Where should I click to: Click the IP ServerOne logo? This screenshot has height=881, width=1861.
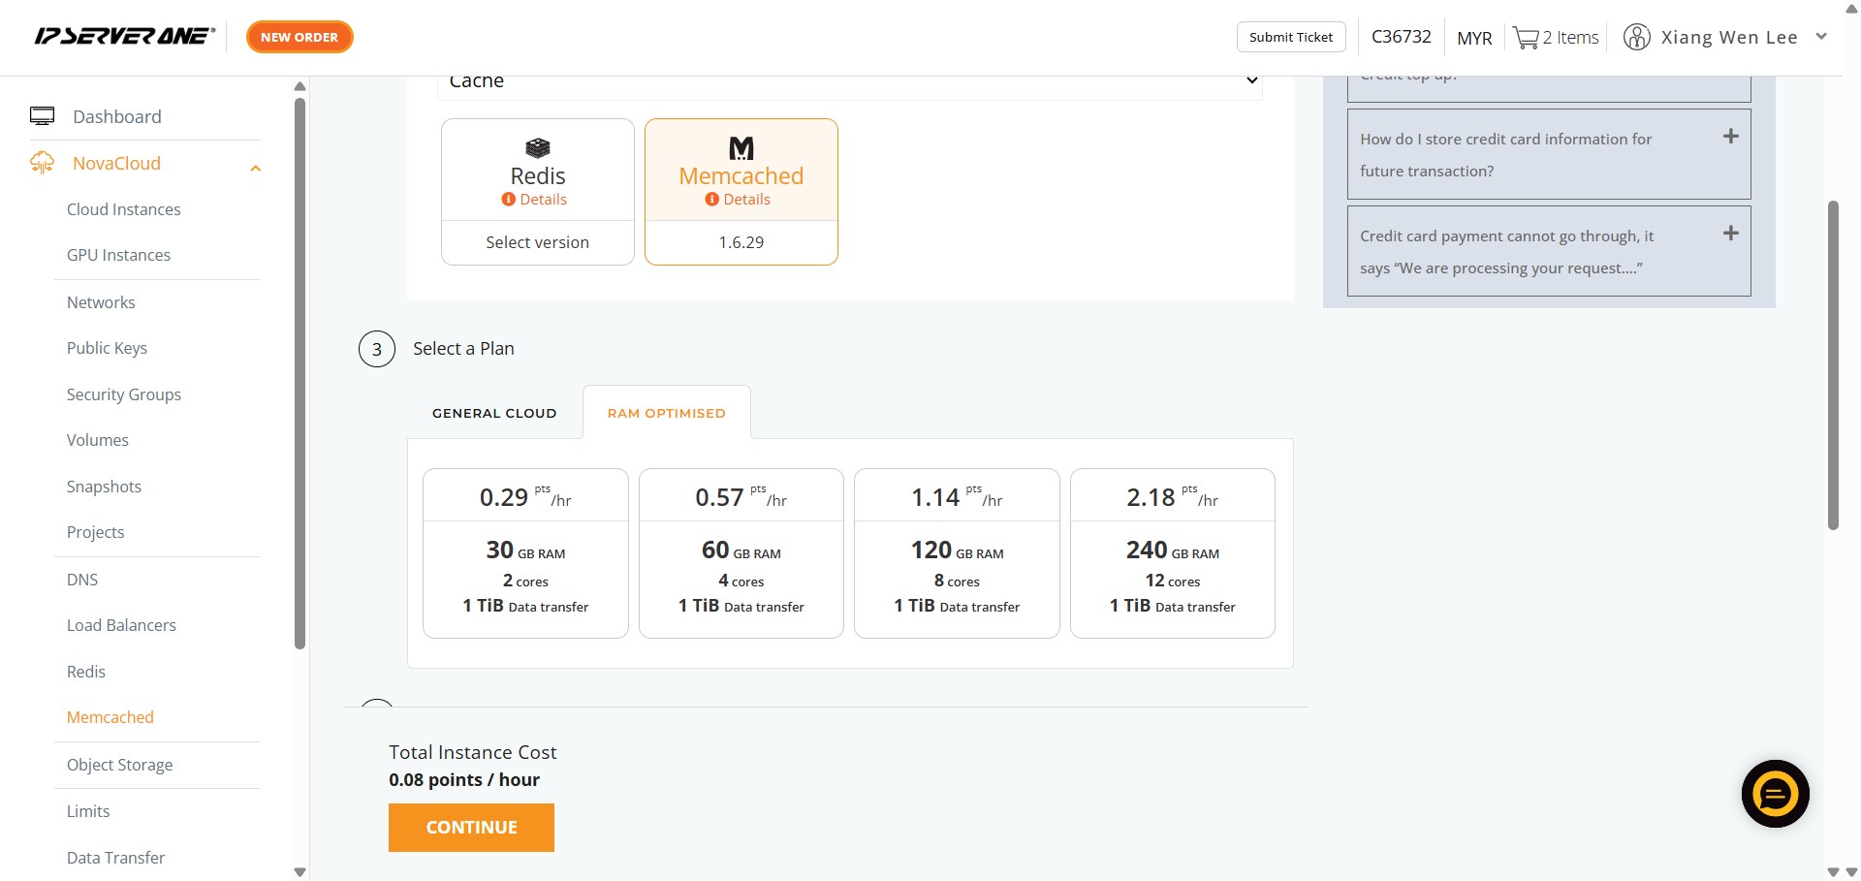tap(124, 37)
